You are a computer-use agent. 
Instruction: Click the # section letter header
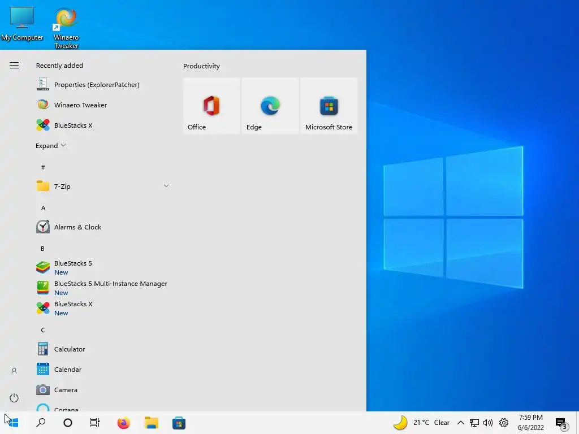pyautogui.click(x=43, y=167)
